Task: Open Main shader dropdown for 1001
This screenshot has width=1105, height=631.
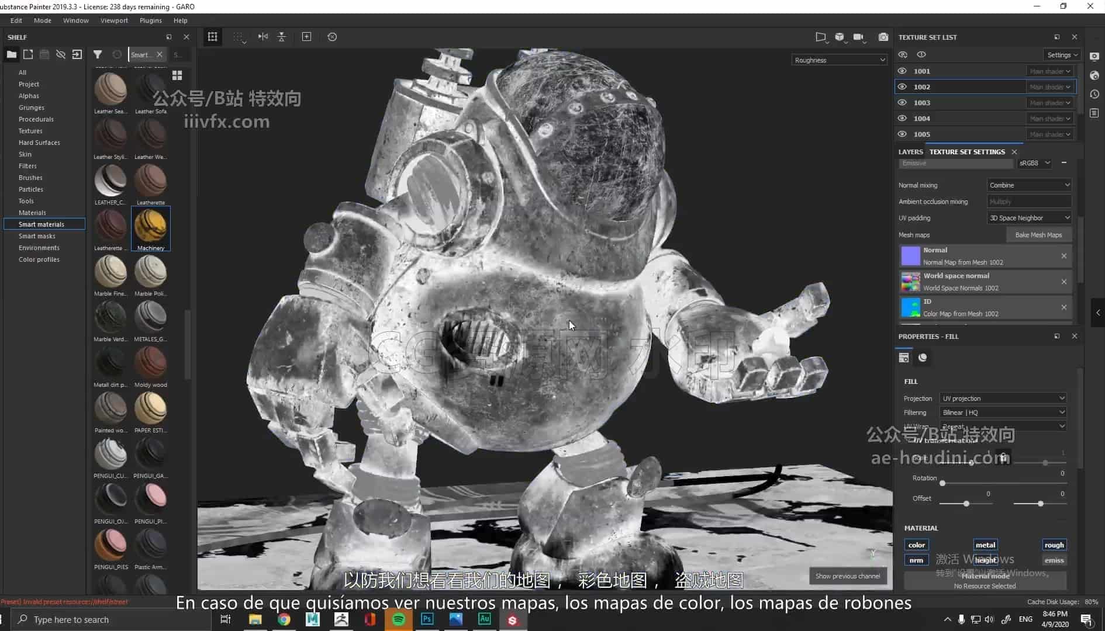Action: pyautogui.click(x=1050, y=71)
